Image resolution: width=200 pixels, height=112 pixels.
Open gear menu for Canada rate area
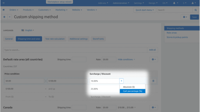point(153,107)
